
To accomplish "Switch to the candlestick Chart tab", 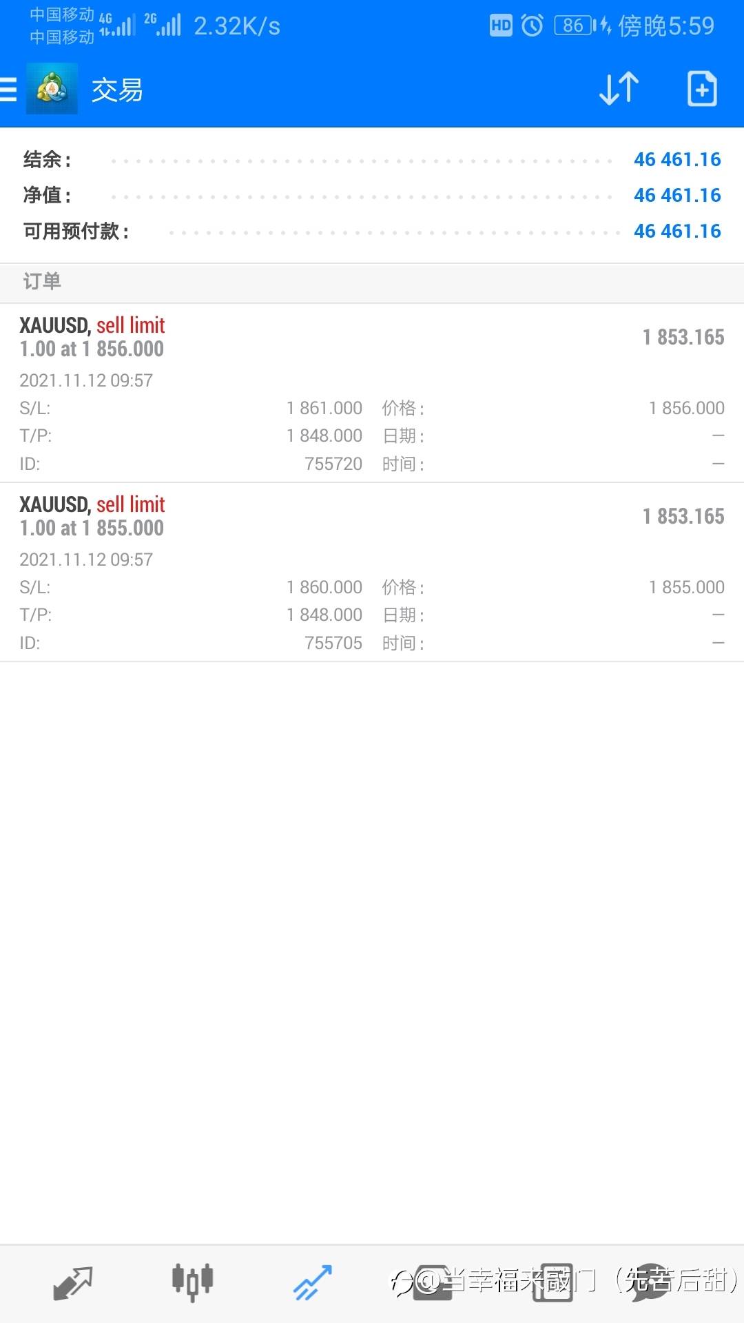I will 192,1283.
